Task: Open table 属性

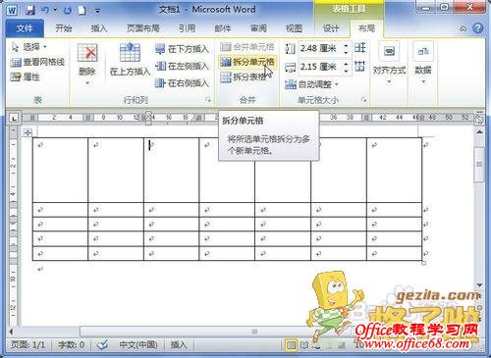Action: [x=25, y=77]
